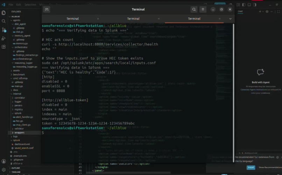Open Source Control in the activity bar

pos(3,30)
